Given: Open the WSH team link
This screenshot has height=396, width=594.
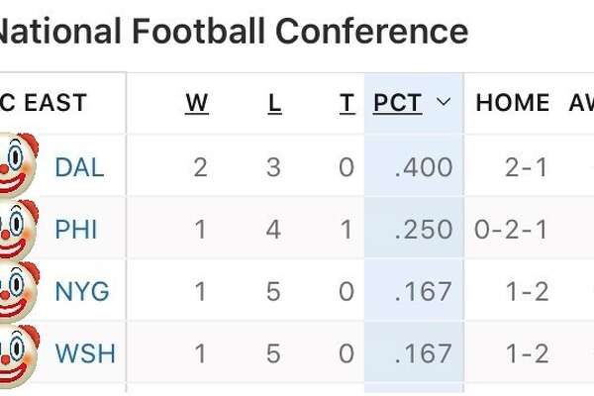Looking at the screenshot, I should pyautogui.click(x=85, y=353).
